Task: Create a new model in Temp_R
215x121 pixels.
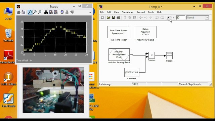Action: coord(102,17)
